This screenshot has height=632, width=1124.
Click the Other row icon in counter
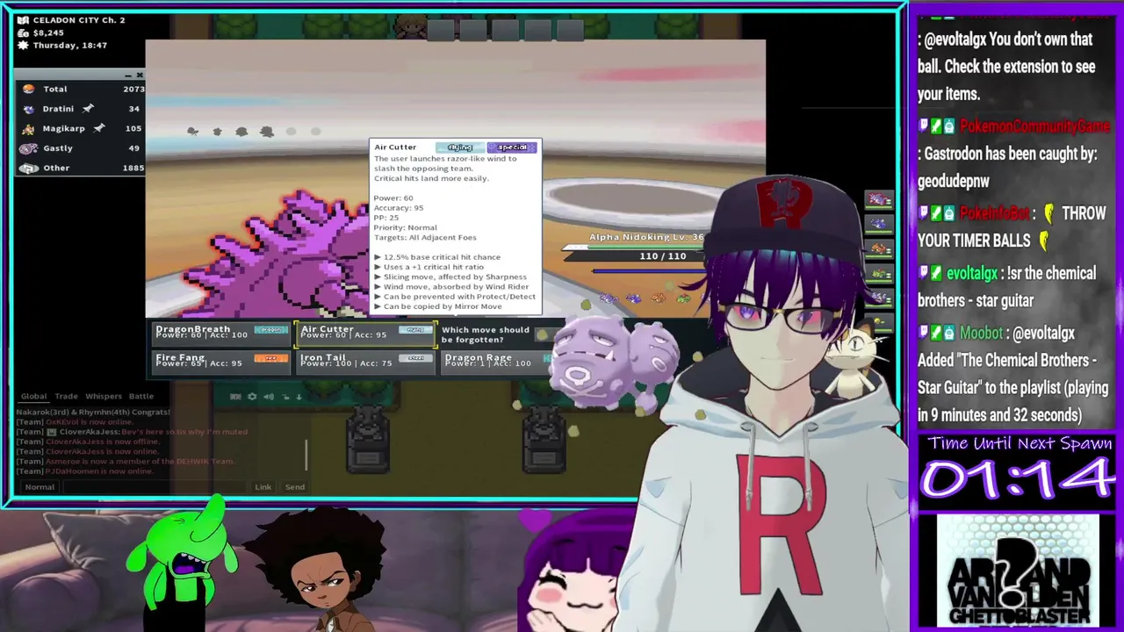(29, 168)
